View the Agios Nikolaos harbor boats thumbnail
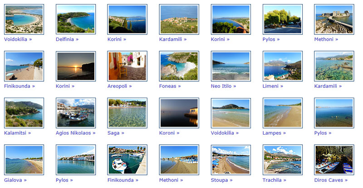Screen dimensions: 363x188 click(x=76, y=113)
